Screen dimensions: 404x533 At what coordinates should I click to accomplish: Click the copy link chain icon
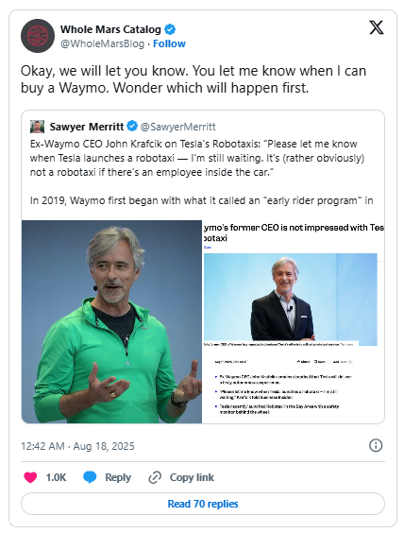[x=155, y=477]
